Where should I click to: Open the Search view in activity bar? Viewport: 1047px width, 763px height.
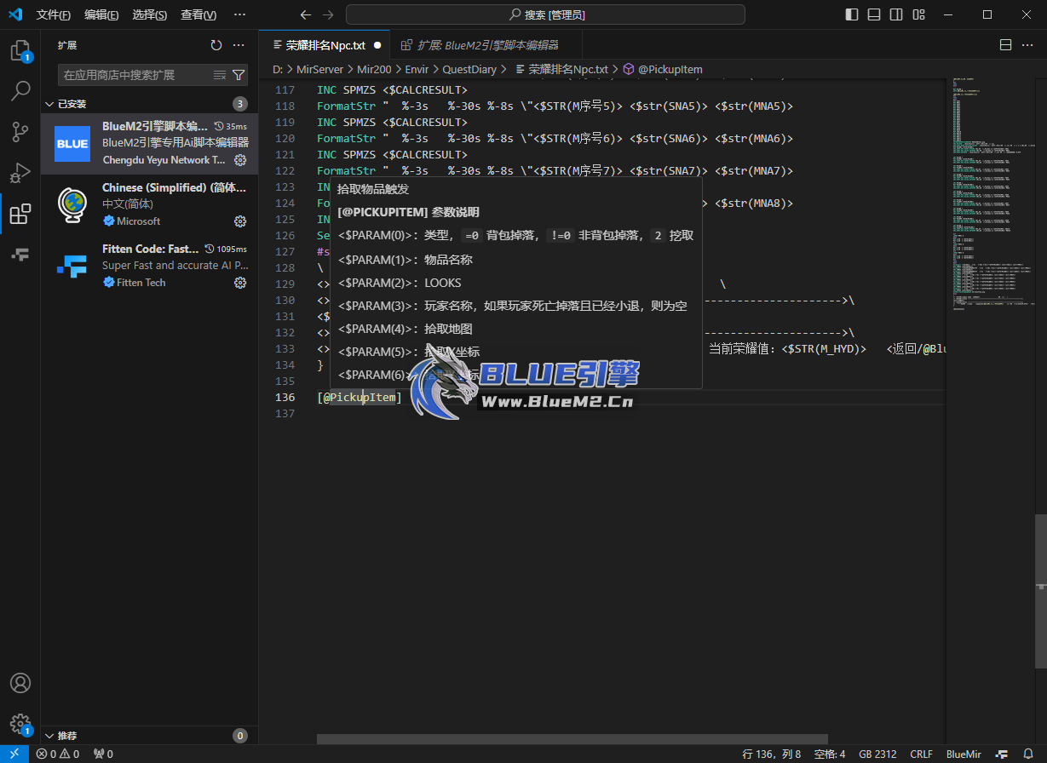20,90
